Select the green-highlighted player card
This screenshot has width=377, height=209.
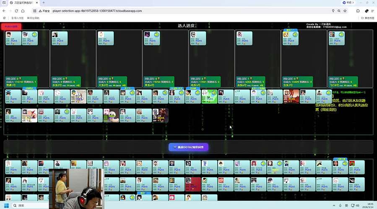[209, 97]
